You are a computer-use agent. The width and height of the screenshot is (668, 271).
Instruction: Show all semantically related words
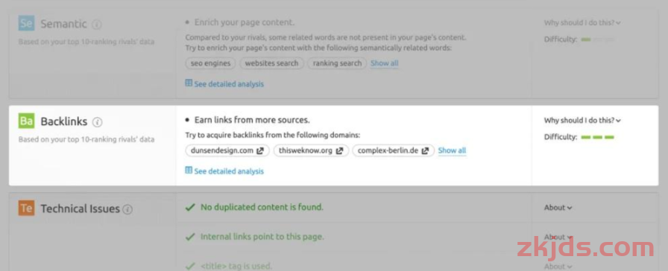coord(384,63)
